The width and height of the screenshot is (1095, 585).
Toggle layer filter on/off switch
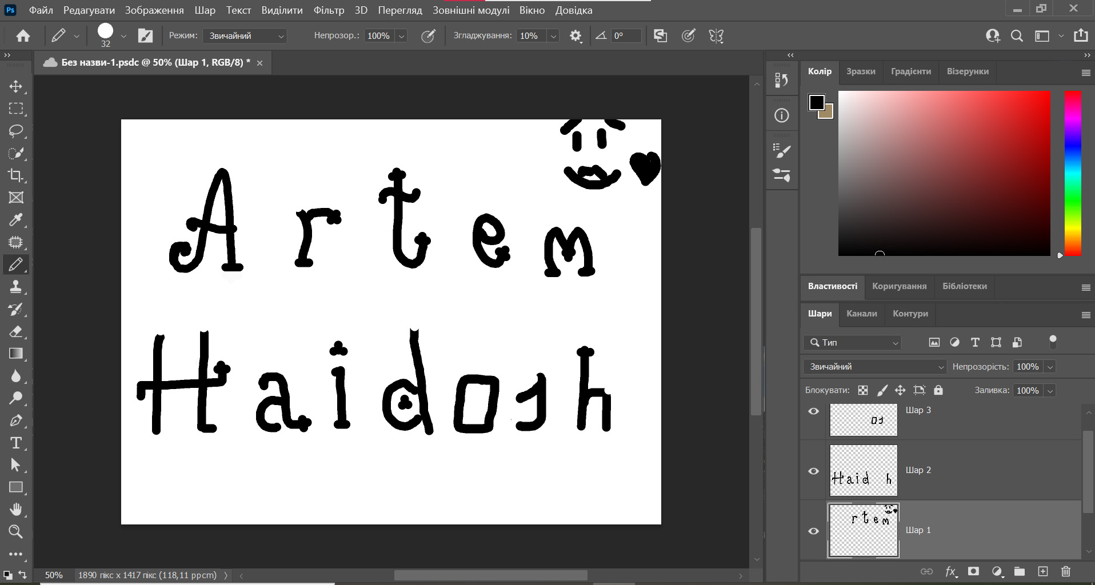click(x=1053, y=342)
